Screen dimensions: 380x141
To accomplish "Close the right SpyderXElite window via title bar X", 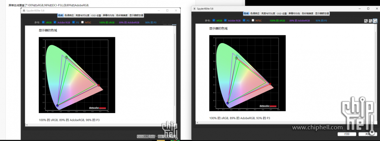I will click(x=377, y=9).
